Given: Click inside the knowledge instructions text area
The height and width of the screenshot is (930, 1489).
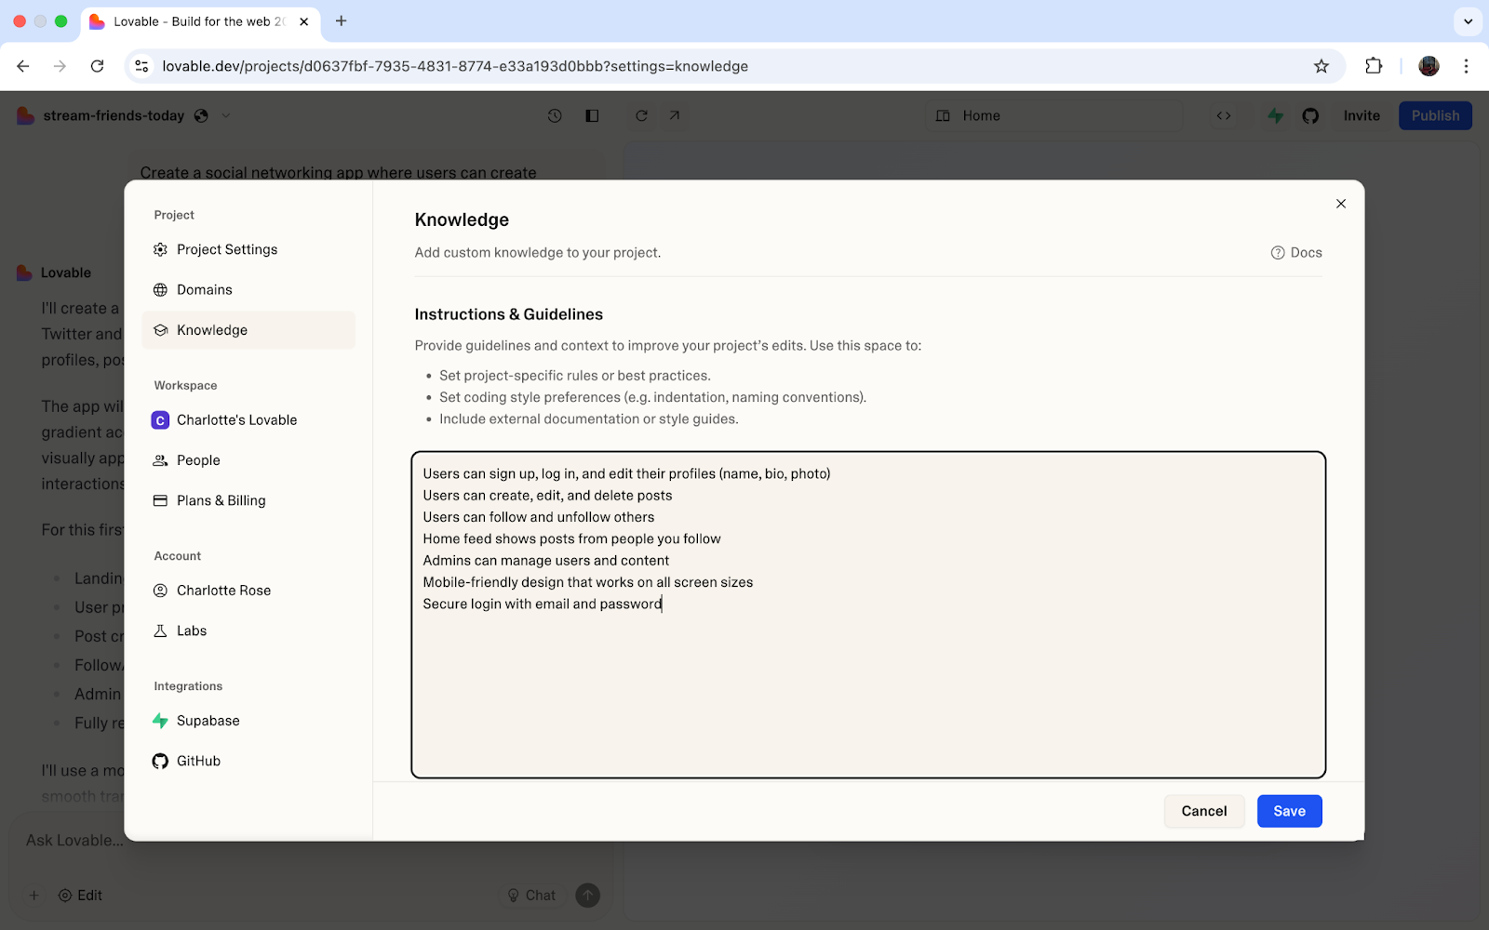Looking at the screenshot, I should click(x=868, y=615).
